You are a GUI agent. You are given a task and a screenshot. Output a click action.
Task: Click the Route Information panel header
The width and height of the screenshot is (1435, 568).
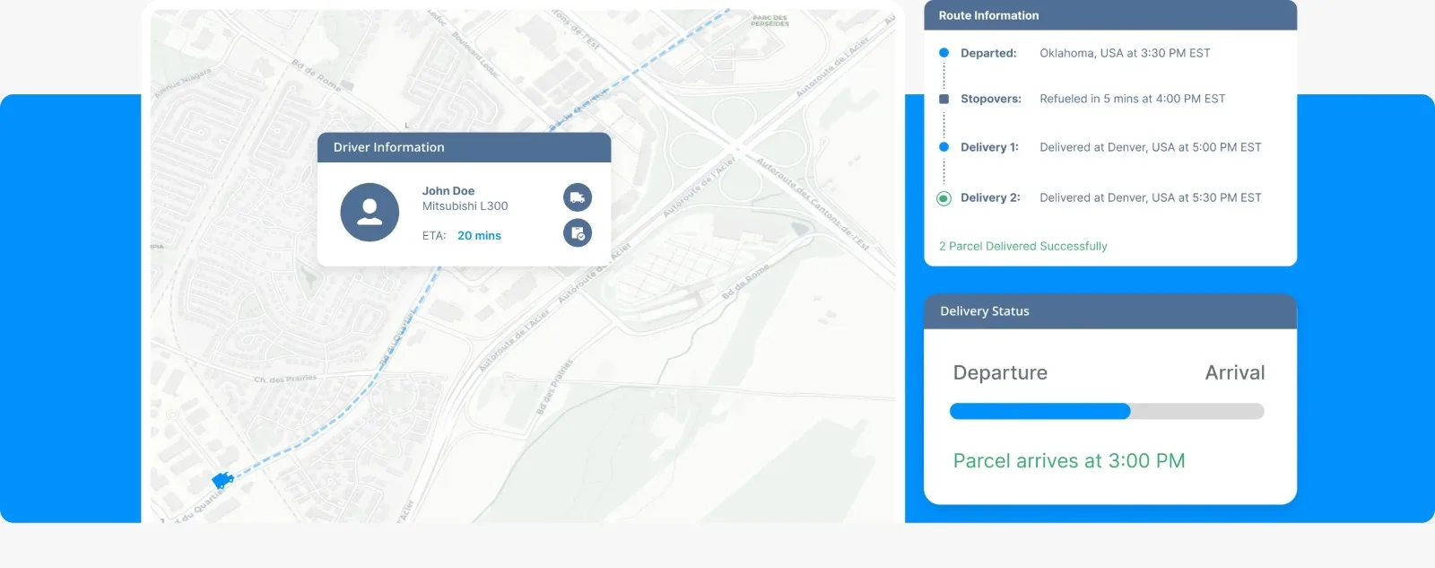pyautogui.click(x=1109, y=15)
